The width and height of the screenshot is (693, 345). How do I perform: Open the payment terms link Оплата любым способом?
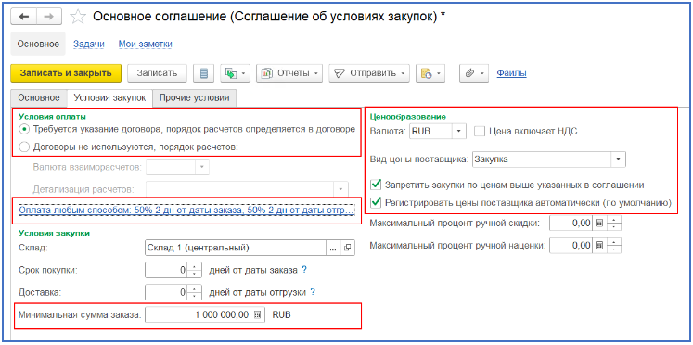186,211
